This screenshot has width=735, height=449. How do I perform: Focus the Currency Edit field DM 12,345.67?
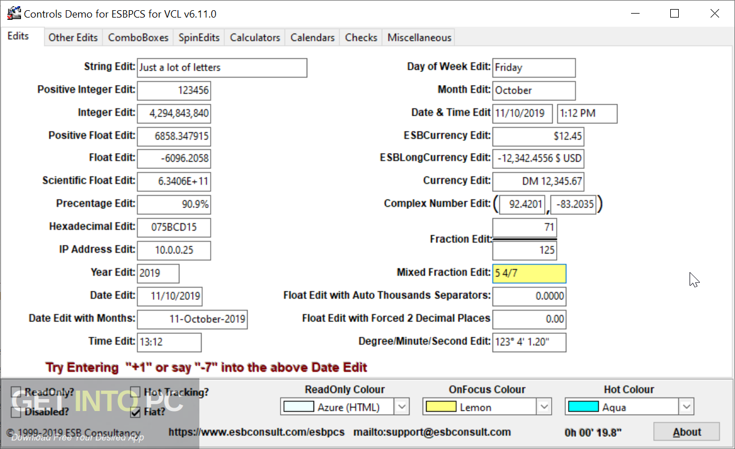click(538, 182)
